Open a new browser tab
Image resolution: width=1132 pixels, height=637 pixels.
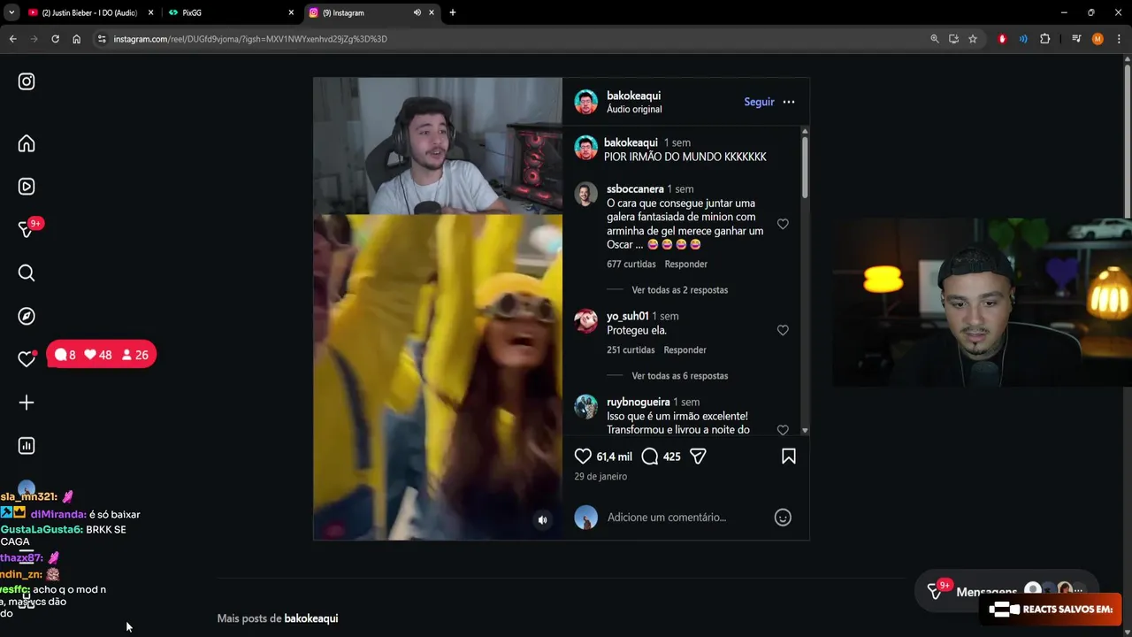[x=453, y=12]
